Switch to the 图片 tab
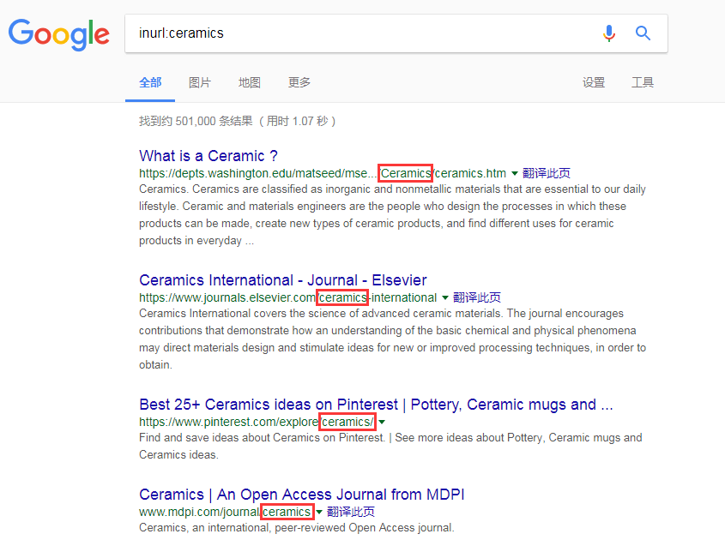 coord(200,82)
